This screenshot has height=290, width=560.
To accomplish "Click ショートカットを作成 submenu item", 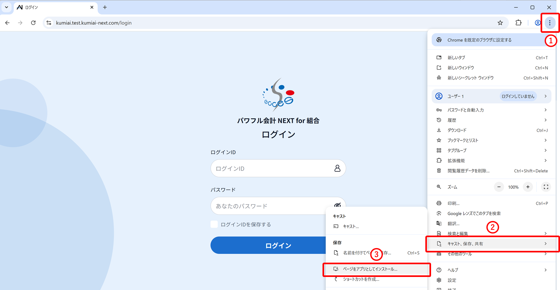I will point(376,279).
